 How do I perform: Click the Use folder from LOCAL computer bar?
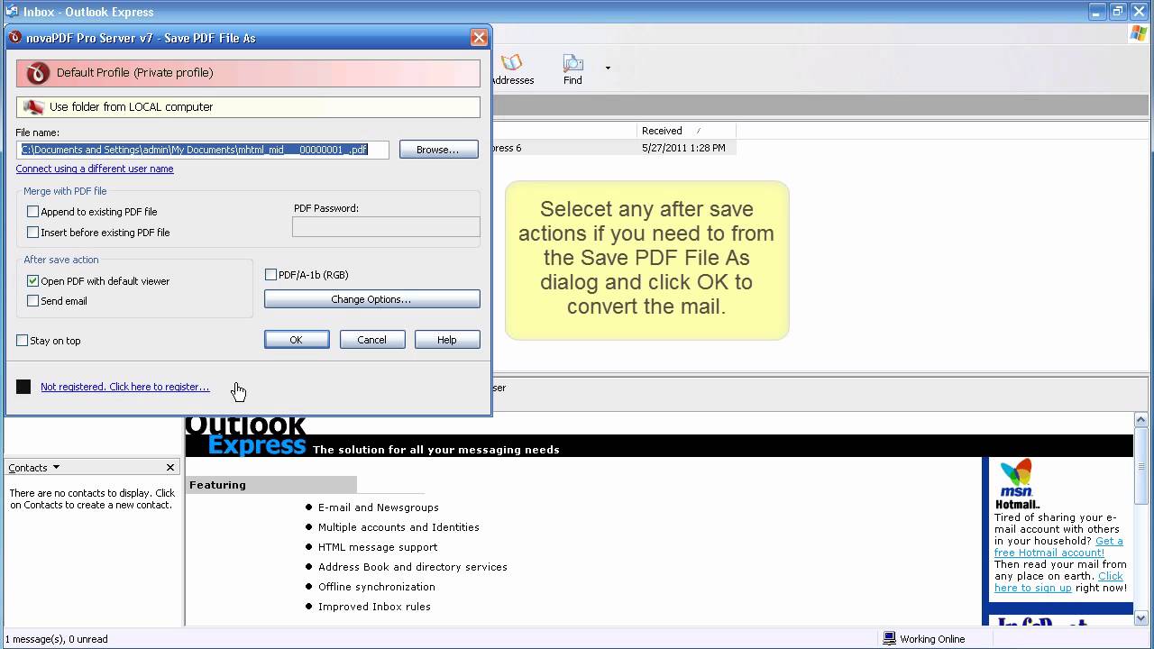[x=248, y=106]
